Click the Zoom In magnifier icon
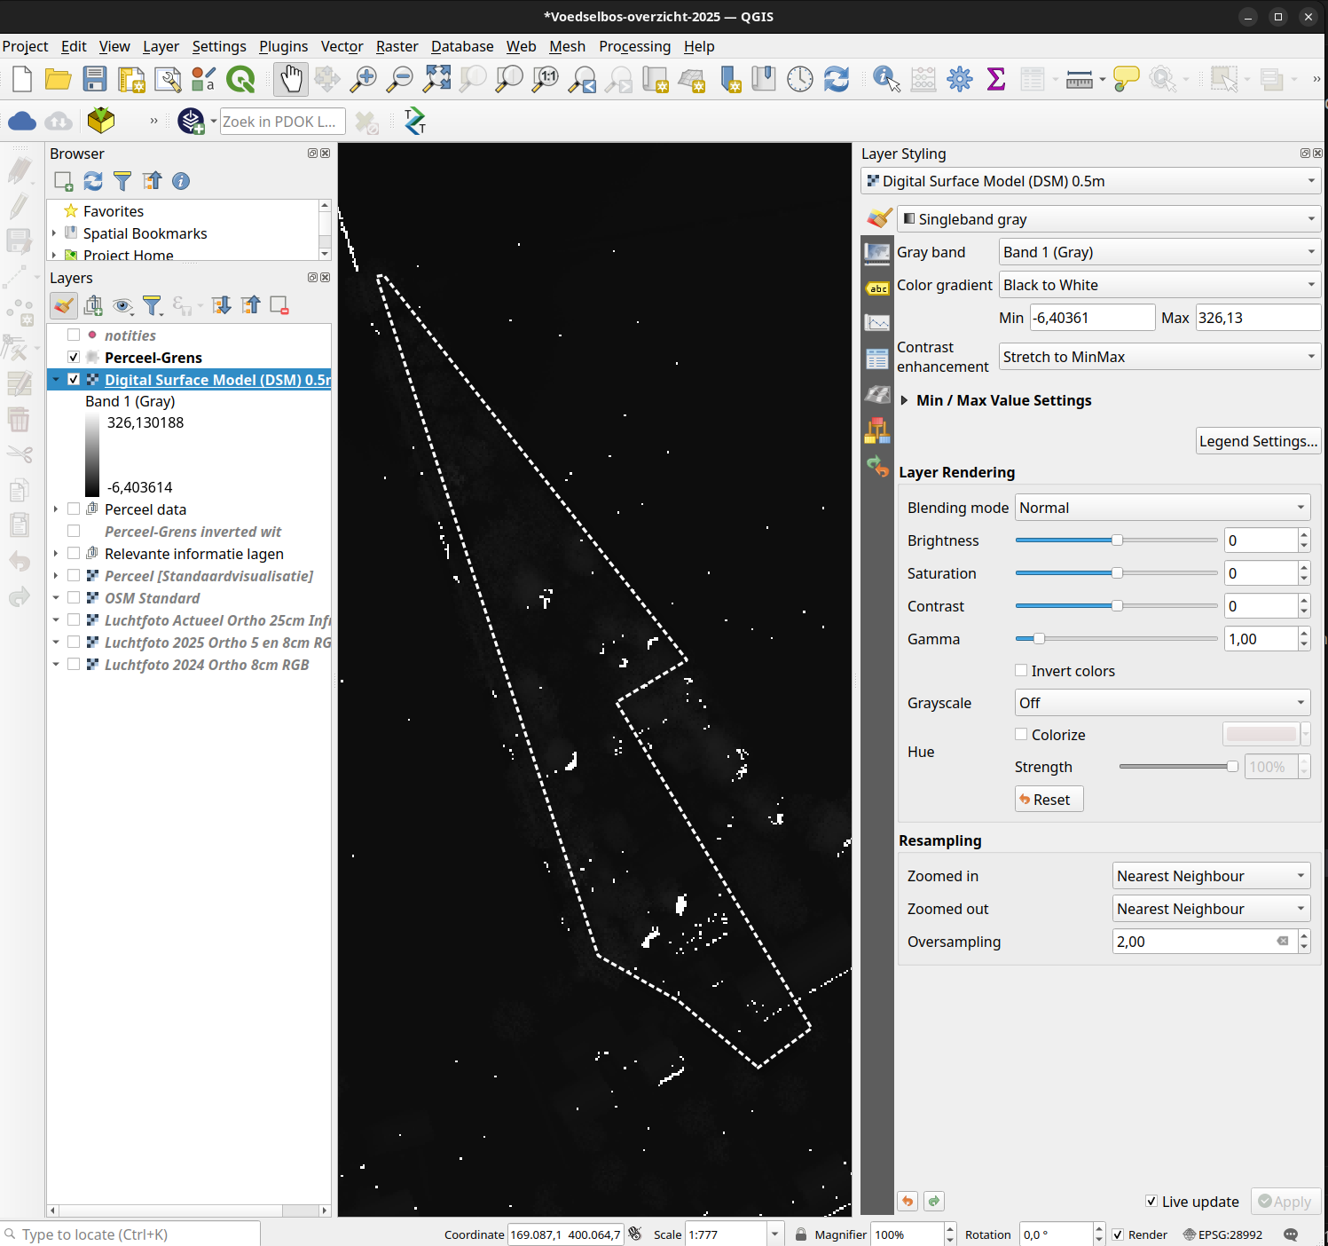The width and height of the screenshot is (1328, 1246). [363, 79]
